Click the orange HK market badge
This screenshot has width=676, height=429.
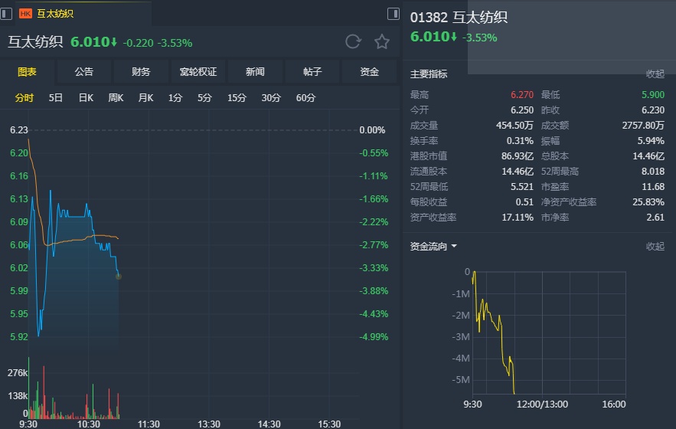point(25,14)
